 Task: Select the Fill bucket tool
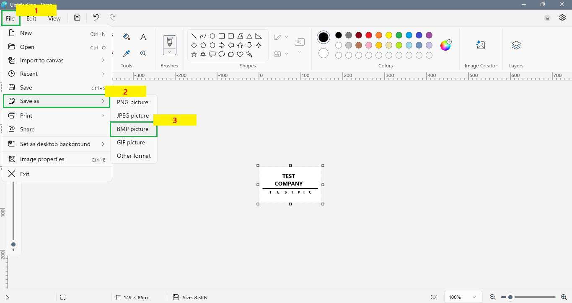coord(127,37)
